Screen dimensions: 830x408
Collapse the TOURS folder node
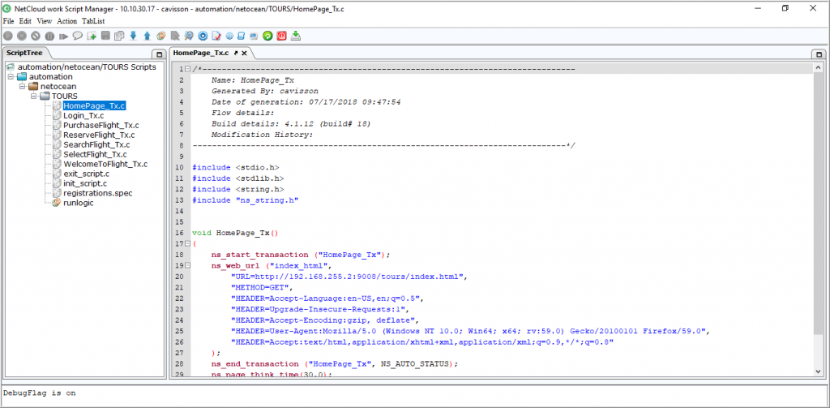[x=34, y=96]
